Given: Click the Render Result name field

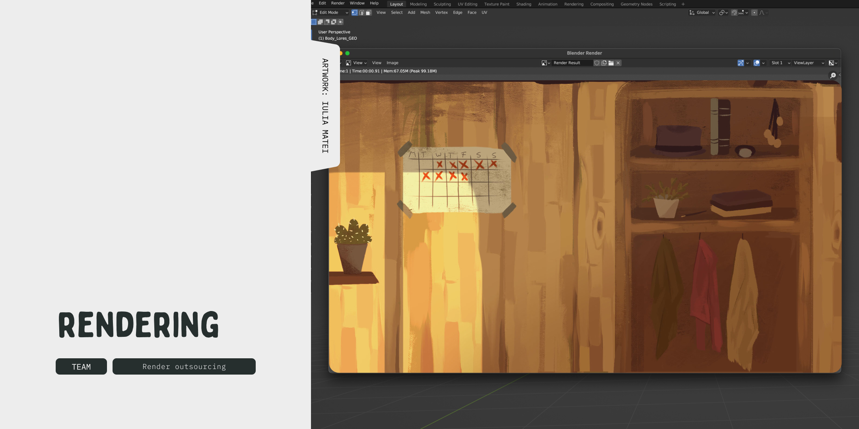Looking at the screenshot, I should point(572,63).
